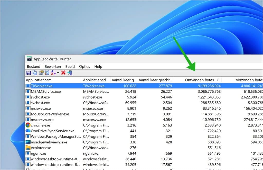Sort by the Applicatienaam column header
This screenshot has width=263, height=170.
point(53,80)
